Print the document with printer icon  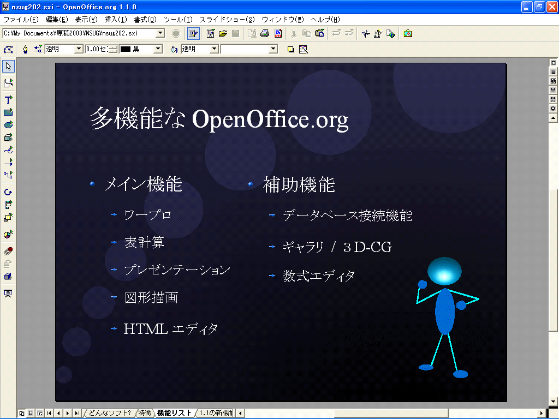click(265, 33)
